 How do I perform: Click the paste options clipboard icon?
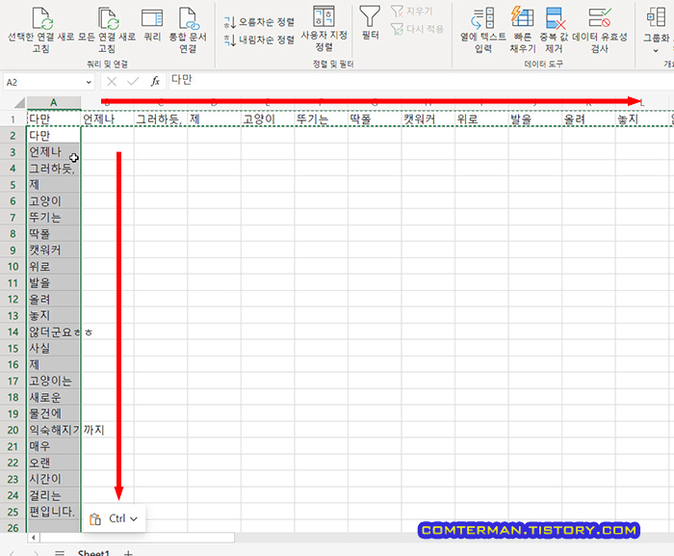[95, 519]
